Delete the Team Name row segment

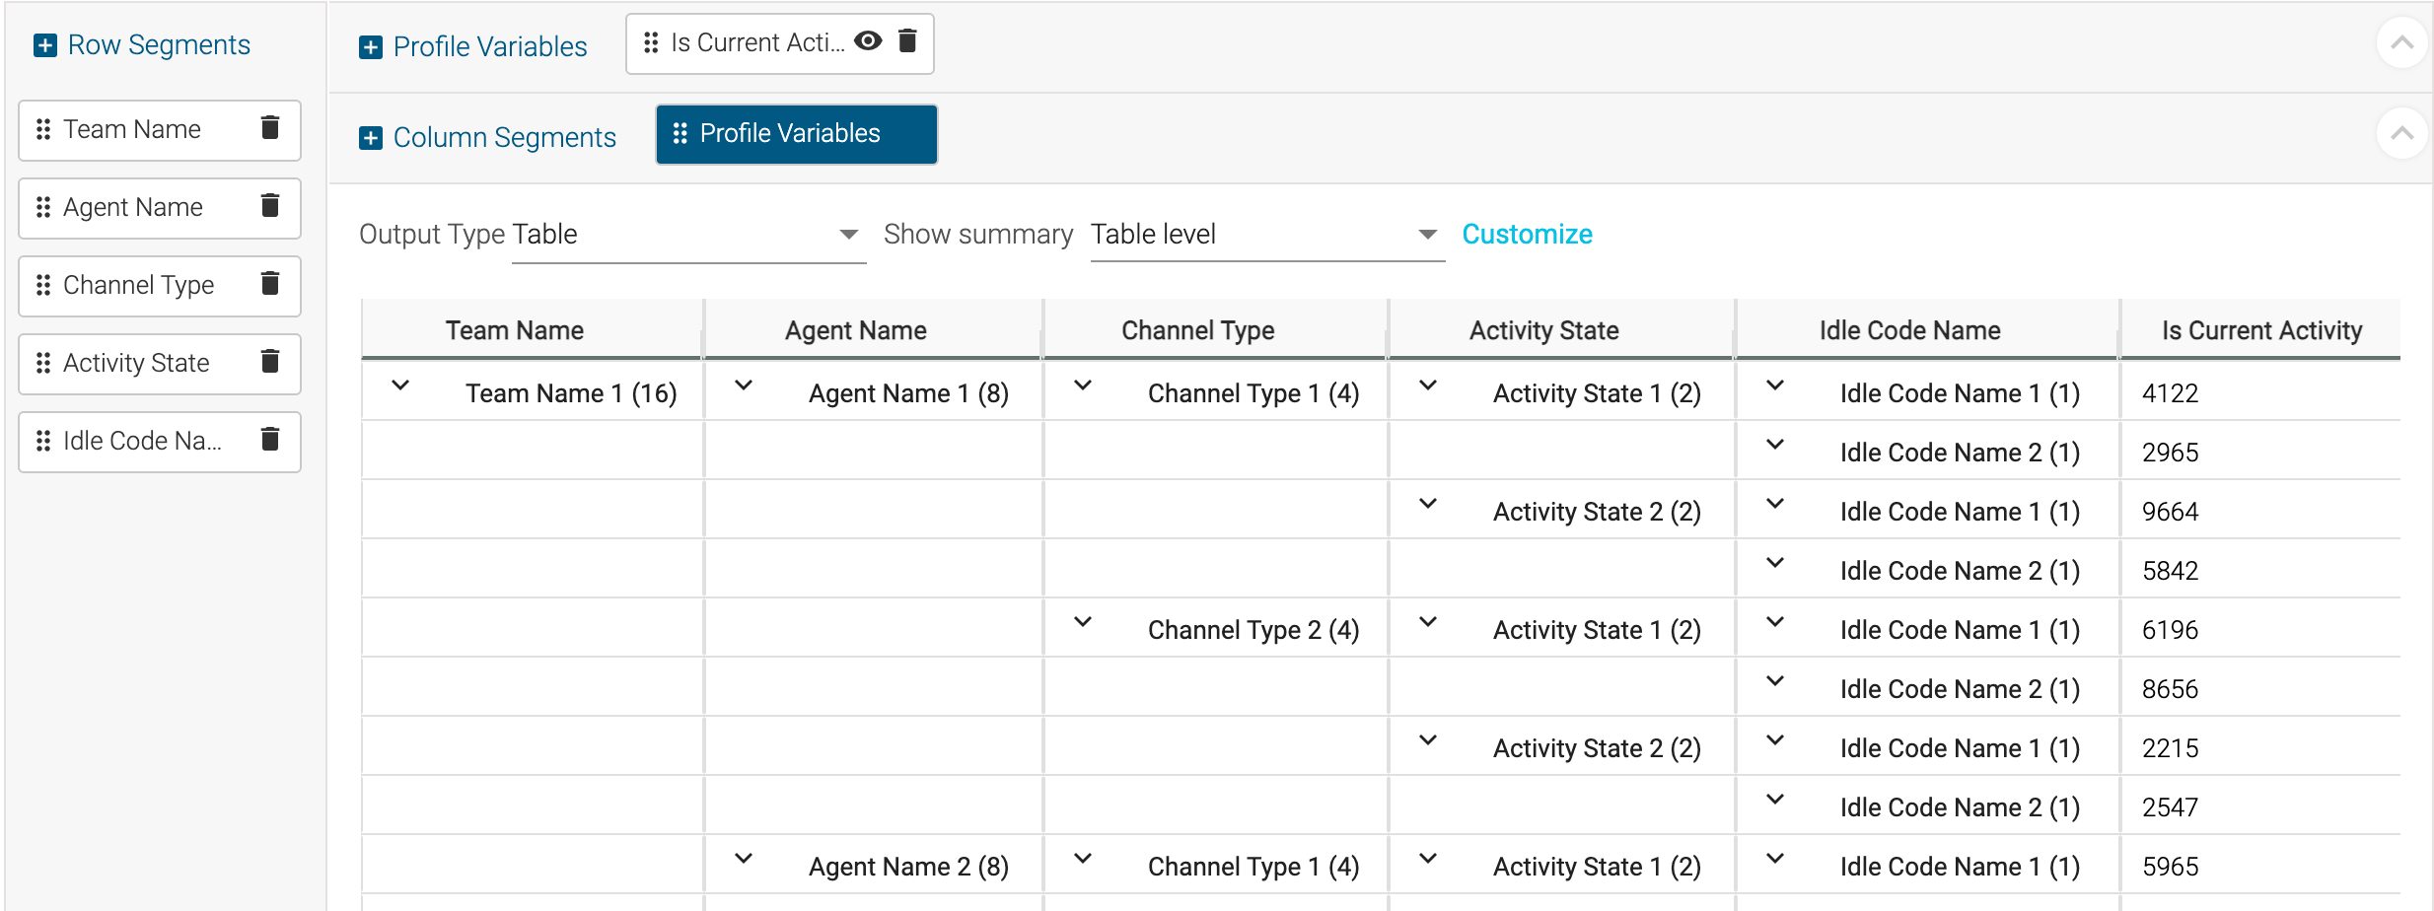tap(270, 129)
